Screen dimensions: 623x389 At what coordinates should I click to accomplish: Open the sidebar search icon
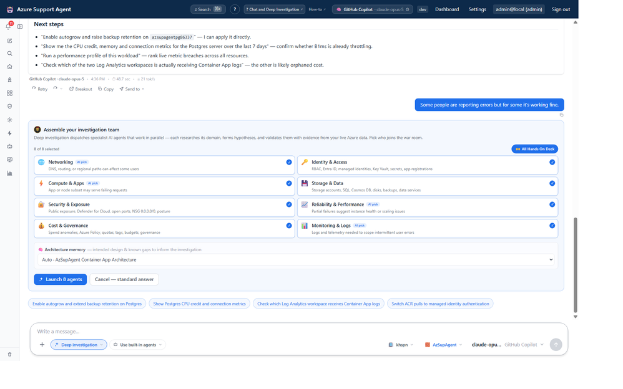pos(9,54)
